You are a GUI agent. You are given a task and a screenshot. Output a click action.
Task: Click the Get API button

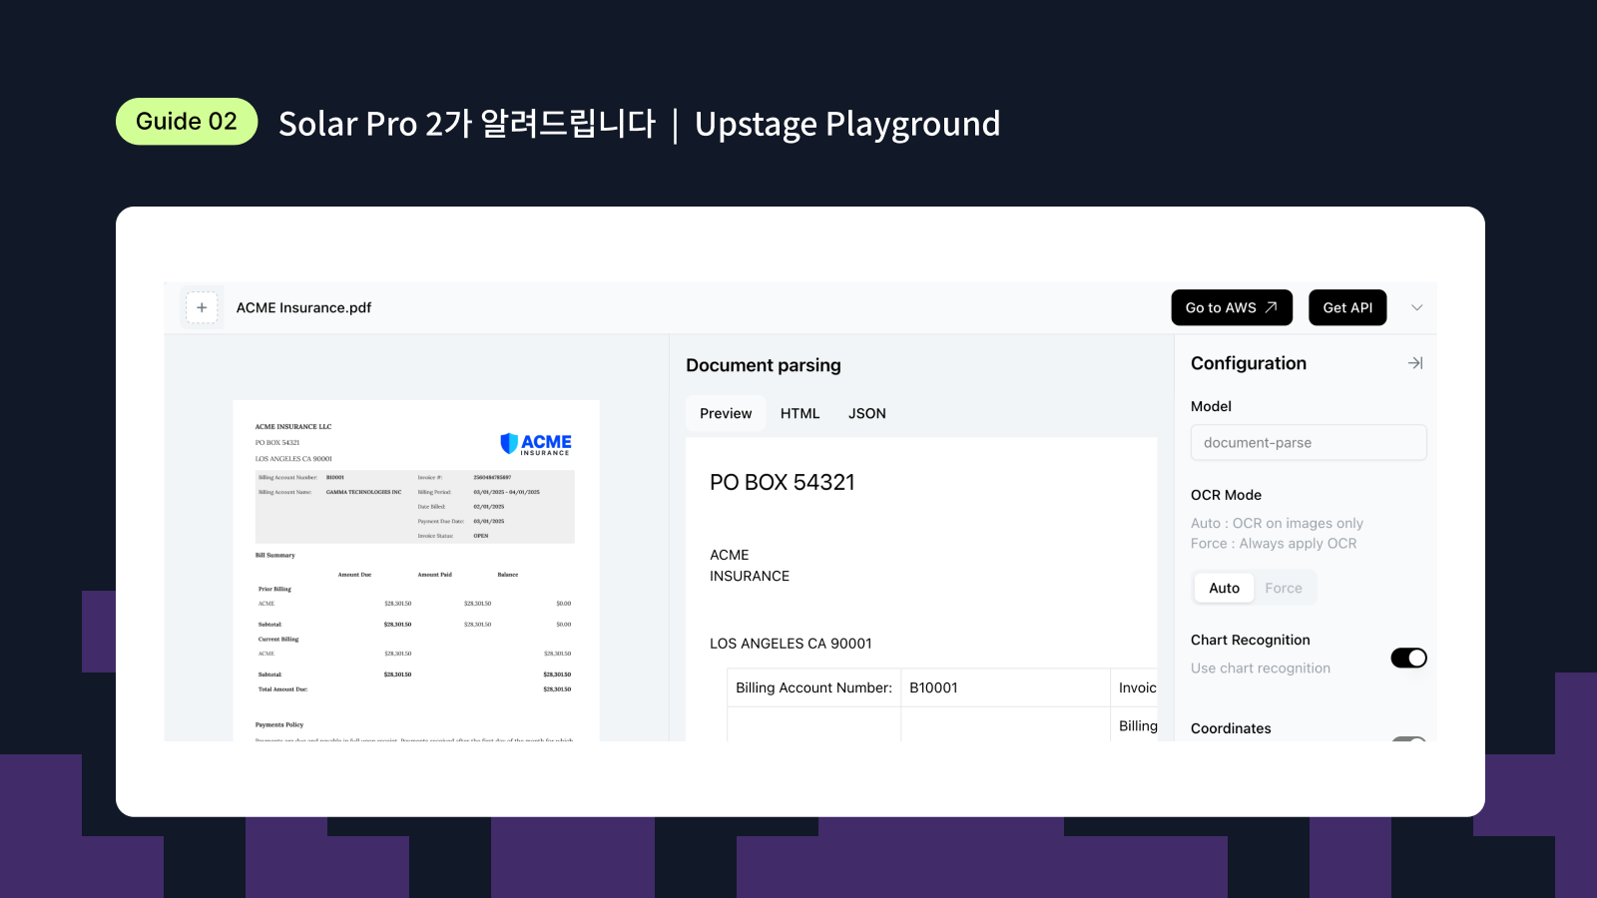(1347, 307)
